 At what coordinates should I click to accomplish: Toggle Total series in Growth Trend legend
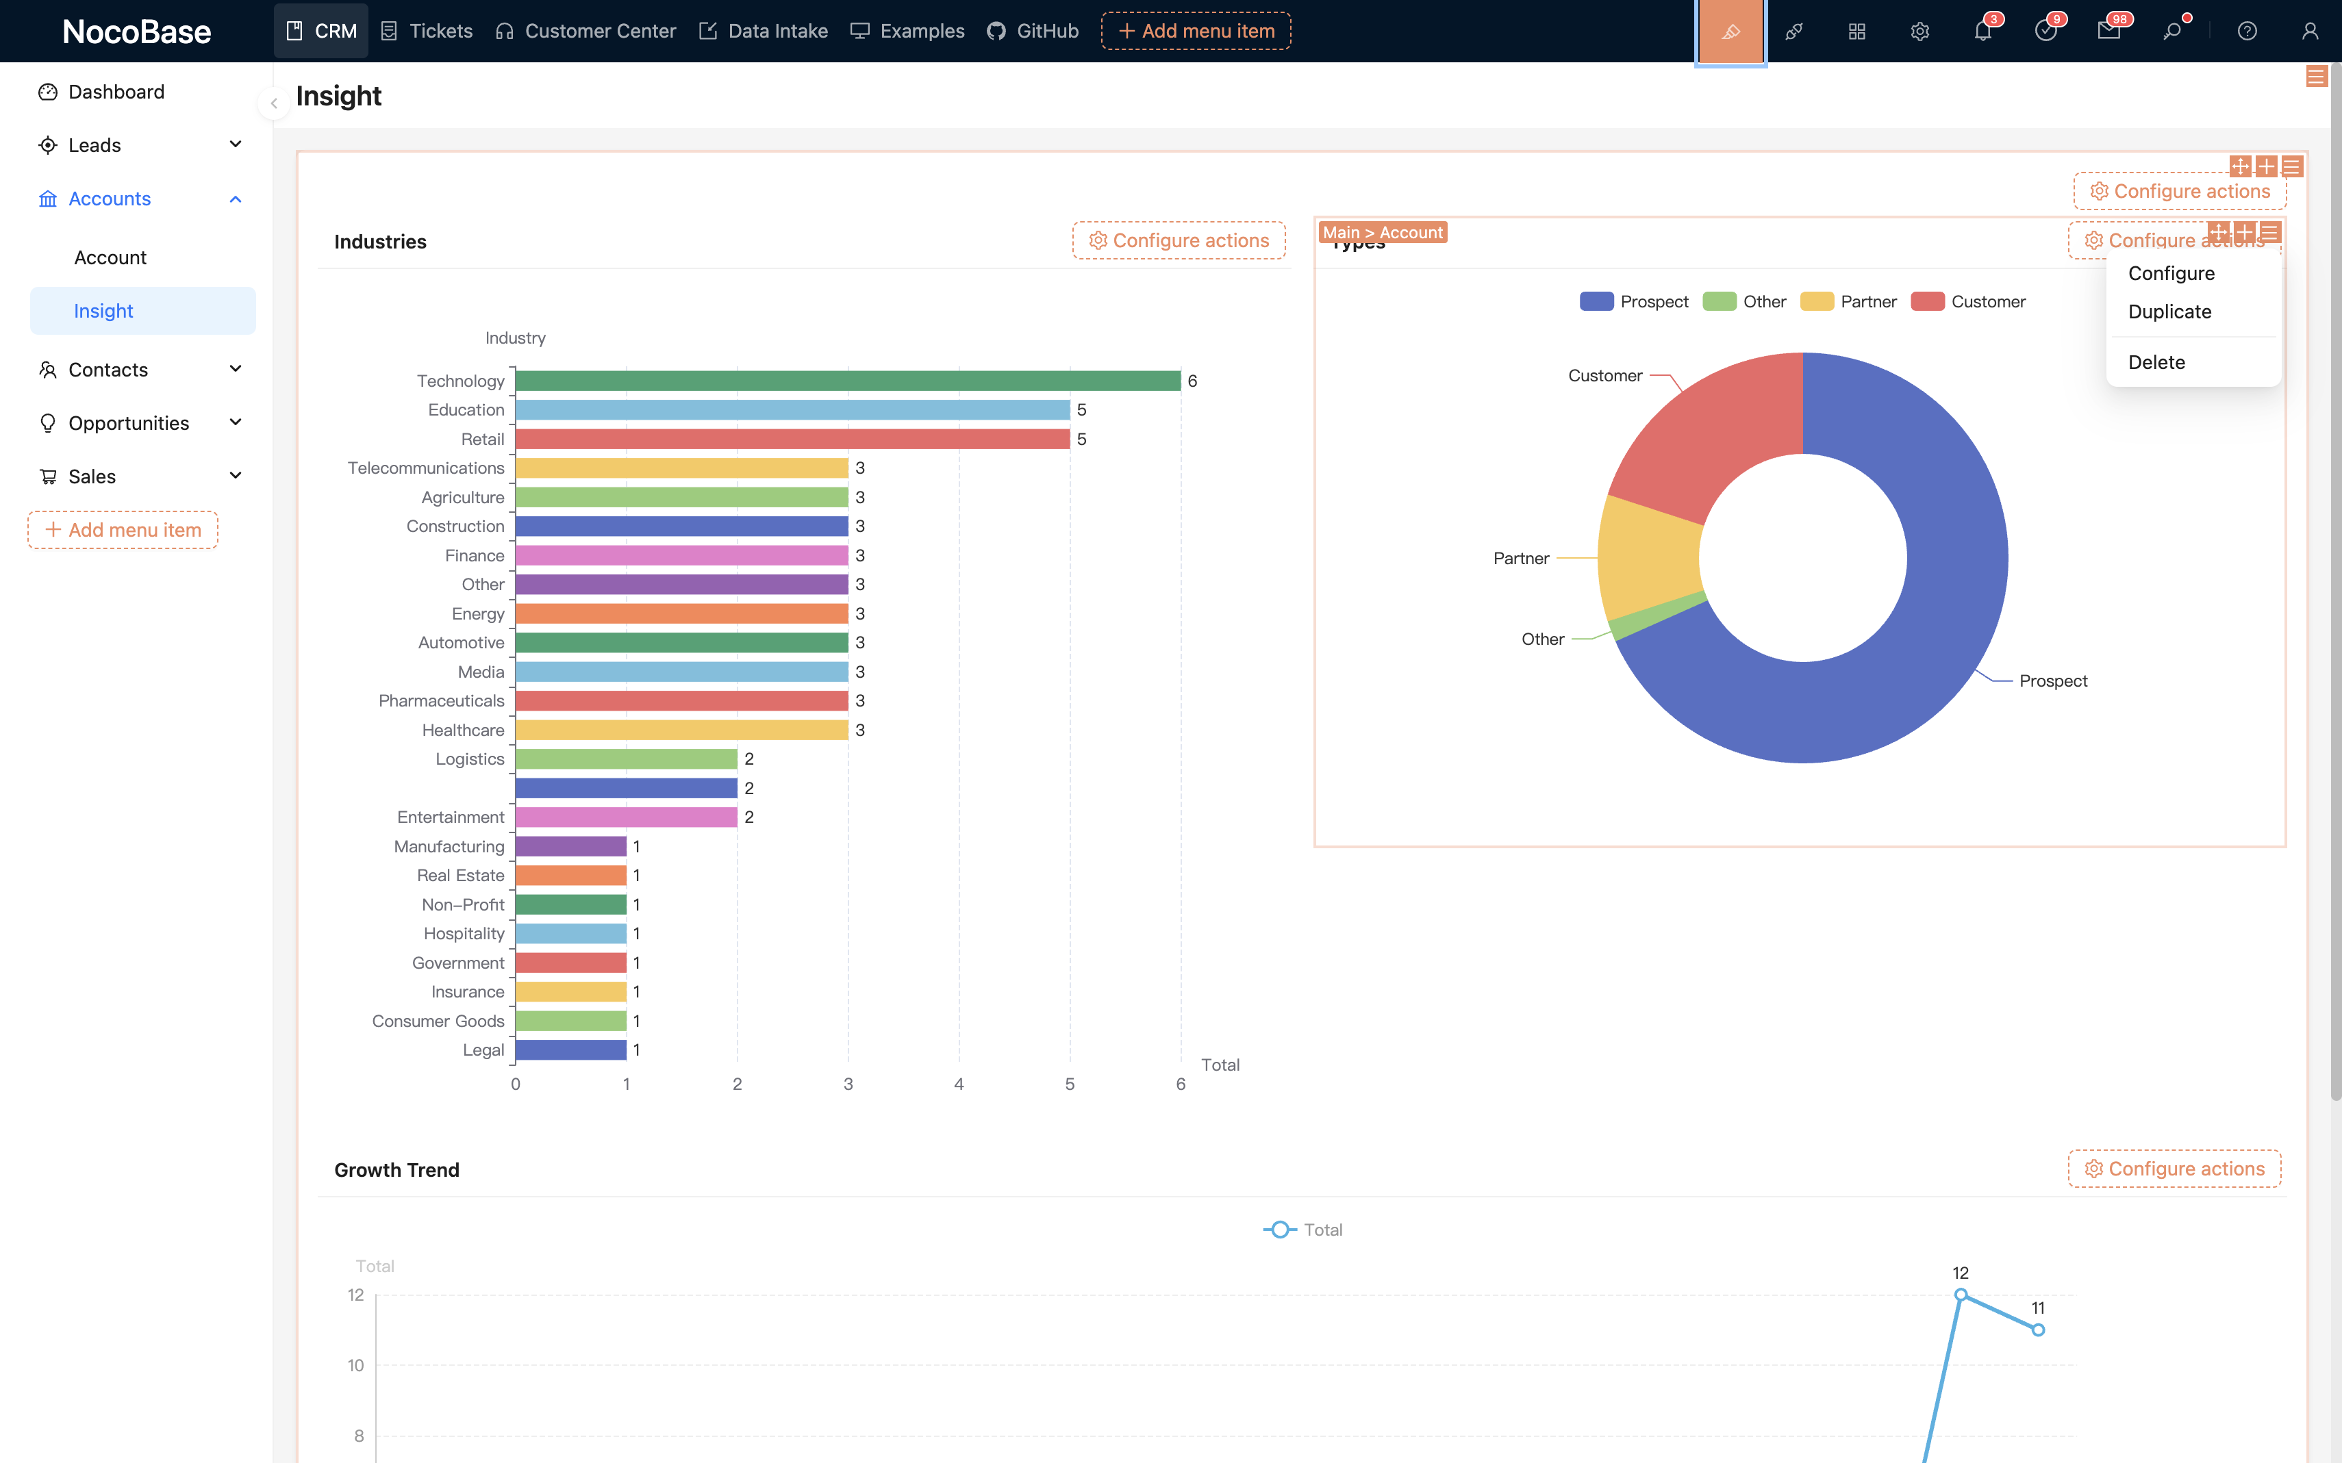[x=1302, y=1229]
